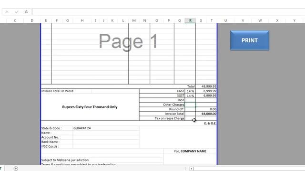Click into the formula bar input field
Viewport: 305px width, 171px height.
(168, 12)
